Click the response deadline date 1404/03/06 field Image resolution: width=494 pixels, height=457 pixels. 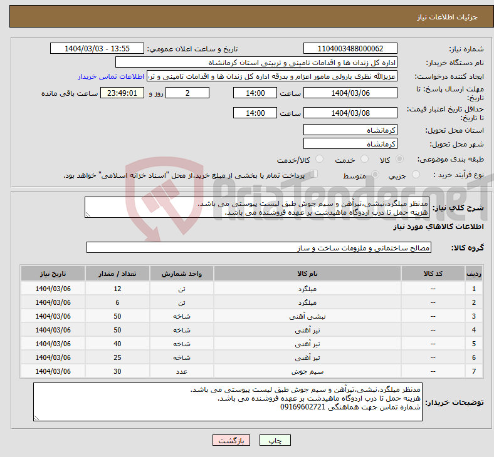click(350, 93)
